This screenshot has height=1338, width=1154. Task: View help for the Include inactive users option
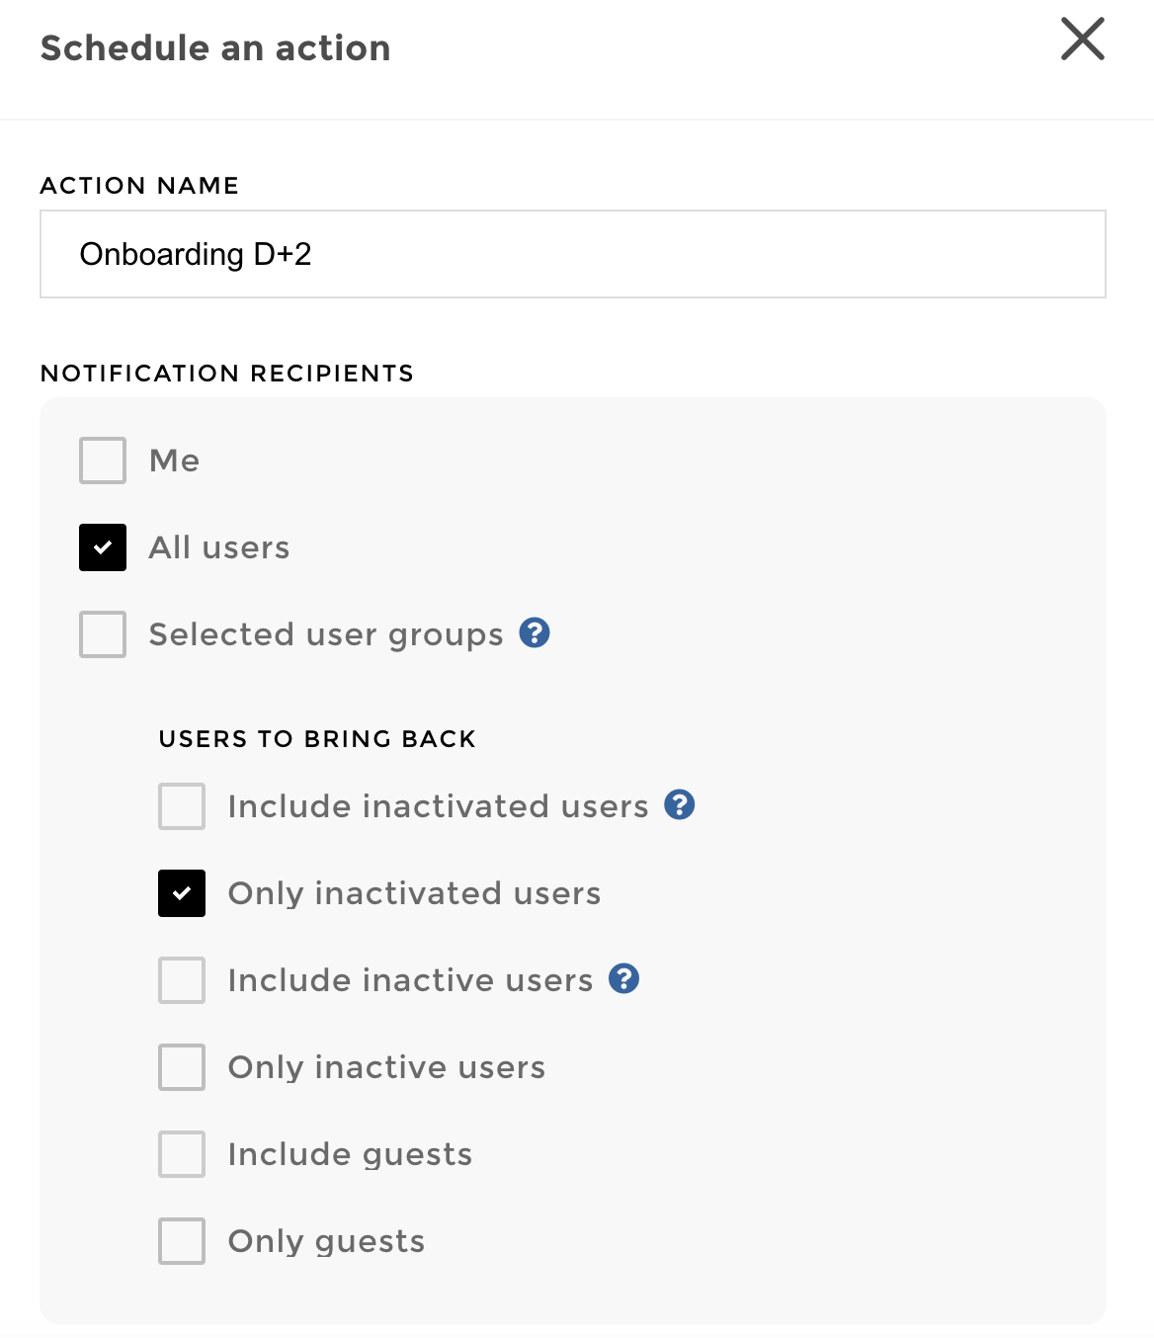tap(623, 978)
